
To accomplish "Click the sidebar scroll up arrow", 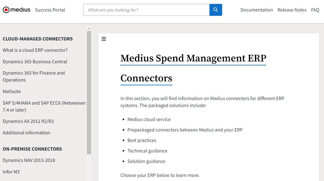I will 89,29.
